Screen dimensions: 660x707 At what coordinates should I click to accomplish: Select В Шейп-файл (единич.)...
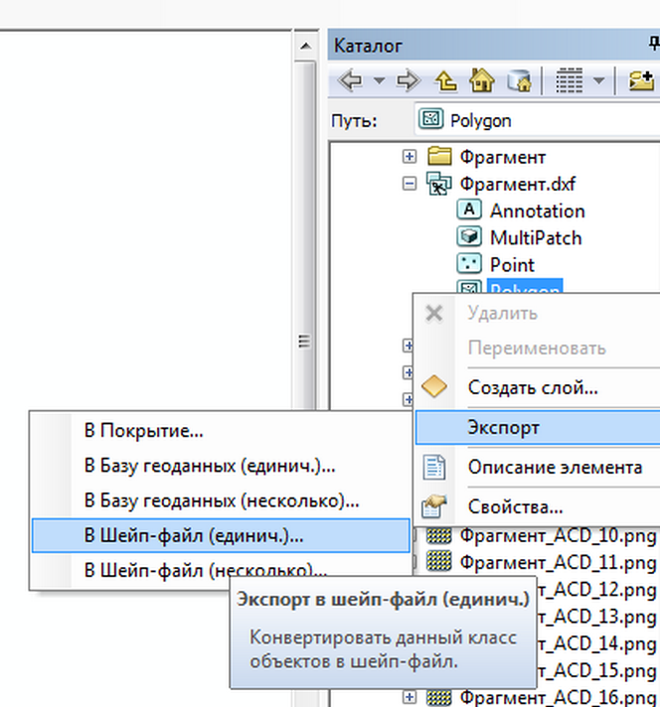point(221,535)
